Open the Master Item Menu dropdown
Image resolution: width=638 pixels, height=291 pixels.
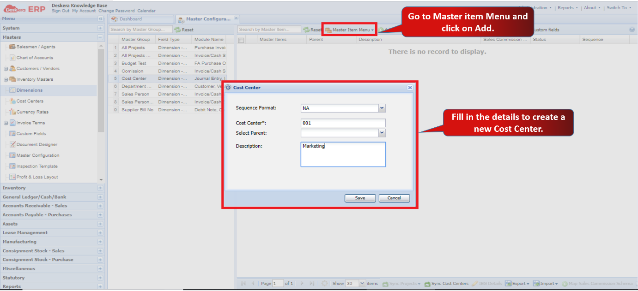[x=349, y=30]
